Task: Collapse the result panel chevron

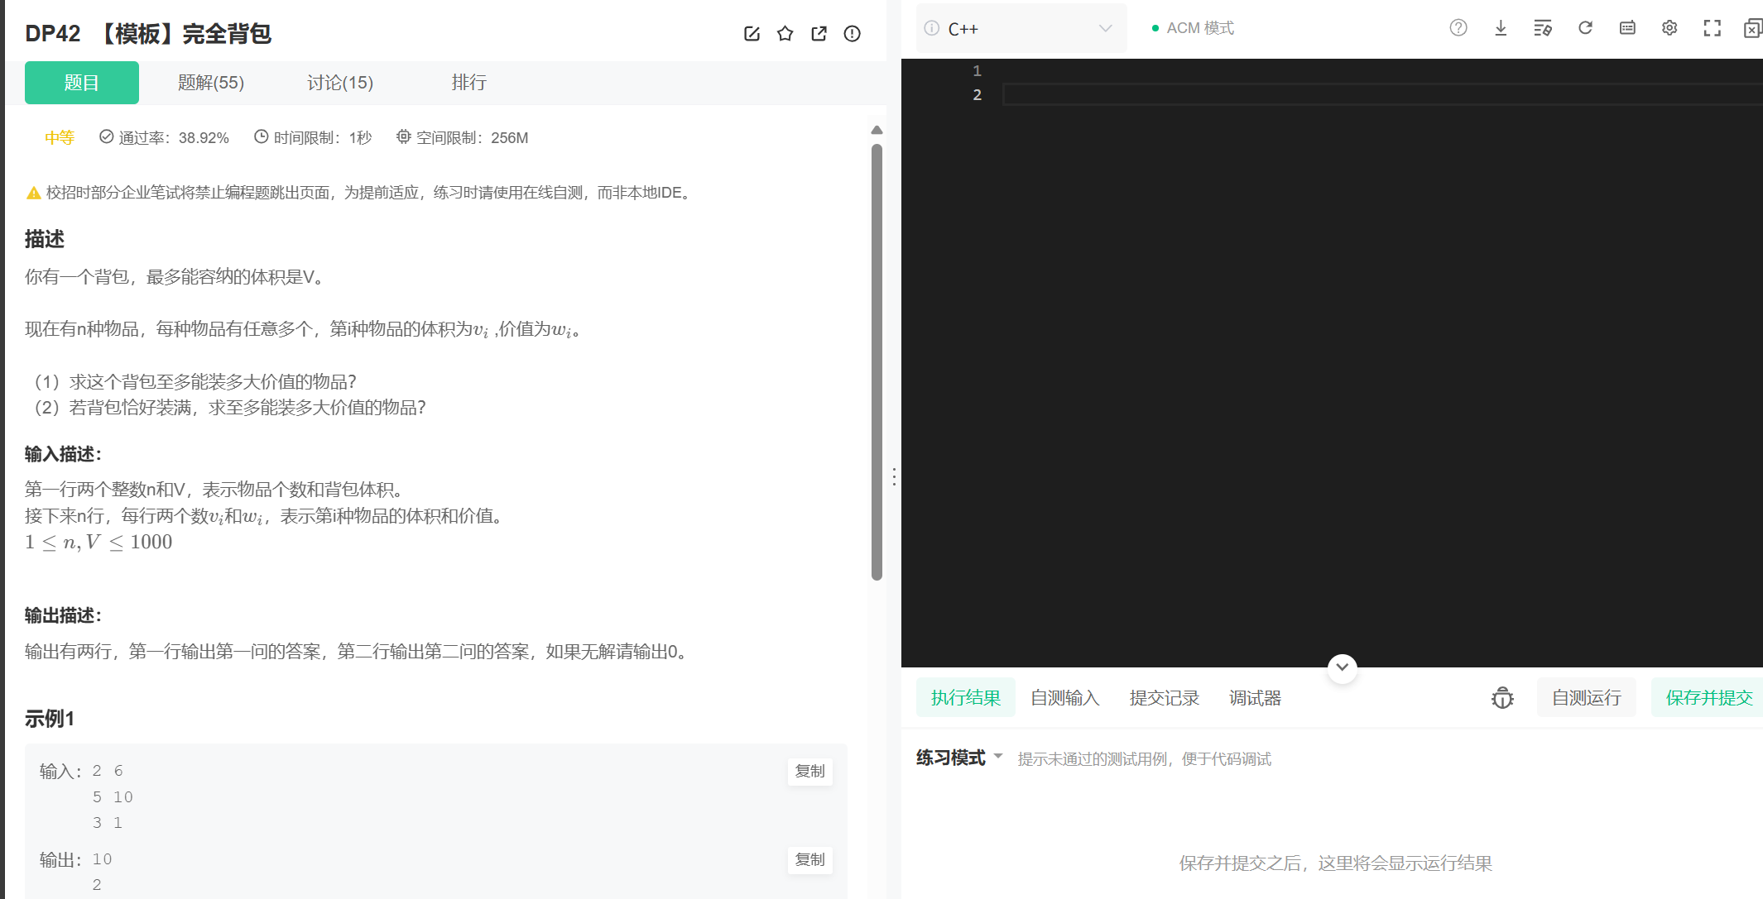Action: click(1342, 667)
